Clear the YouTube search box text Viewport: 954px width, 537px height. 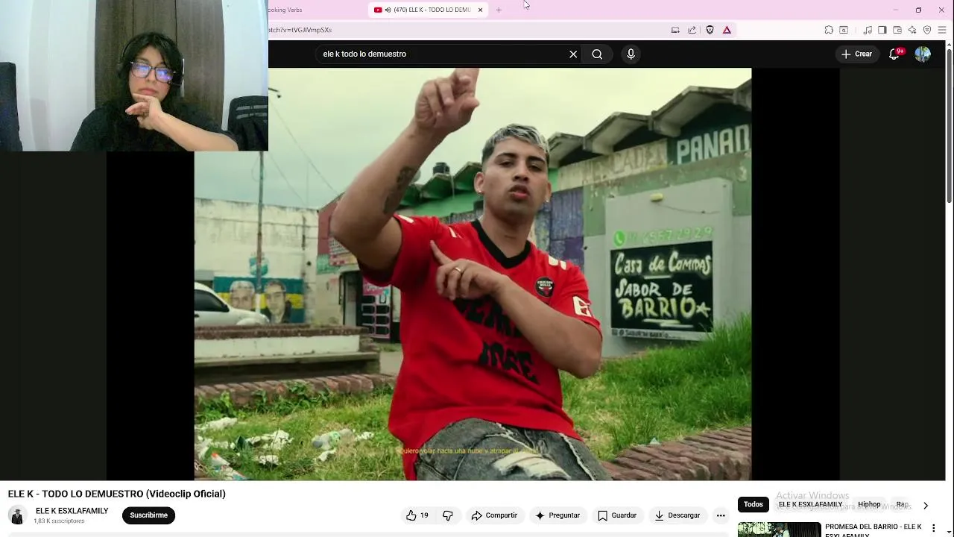[573, 54]
